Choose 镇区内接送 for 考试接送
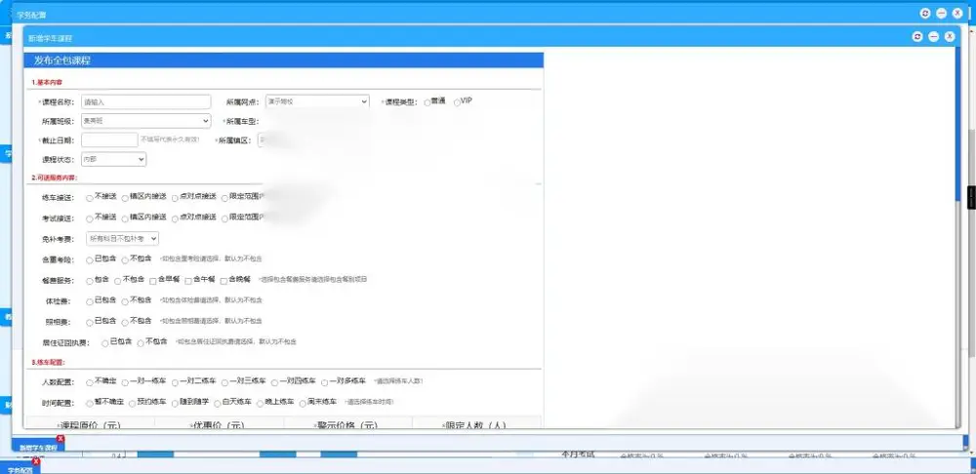The width and height of the screenshot is (976, 474). click(x=125, y=219)
